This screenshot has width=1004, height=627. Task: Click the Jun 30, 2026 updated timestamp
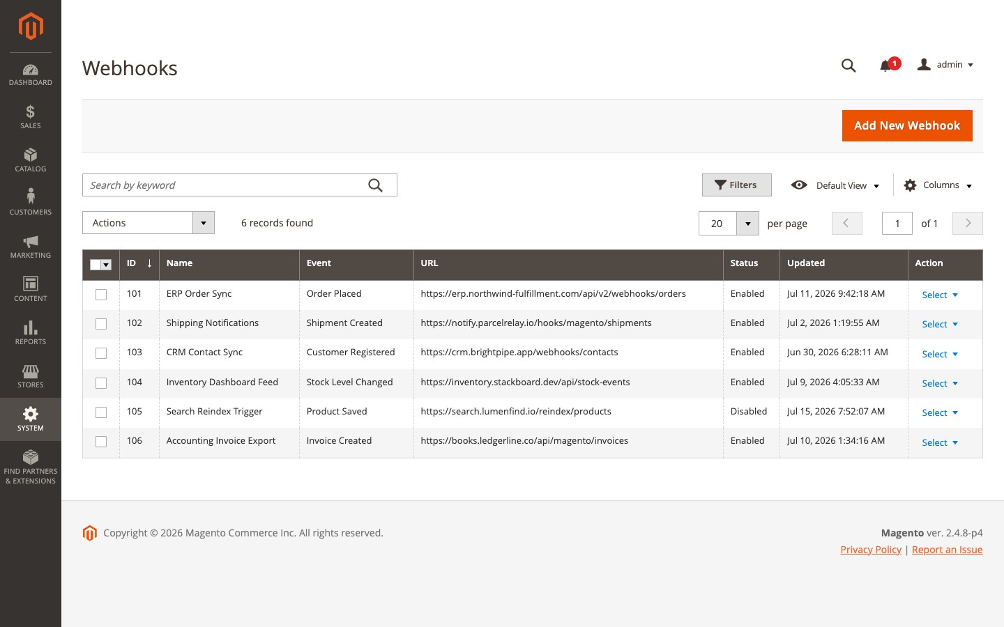pos(837,353)
